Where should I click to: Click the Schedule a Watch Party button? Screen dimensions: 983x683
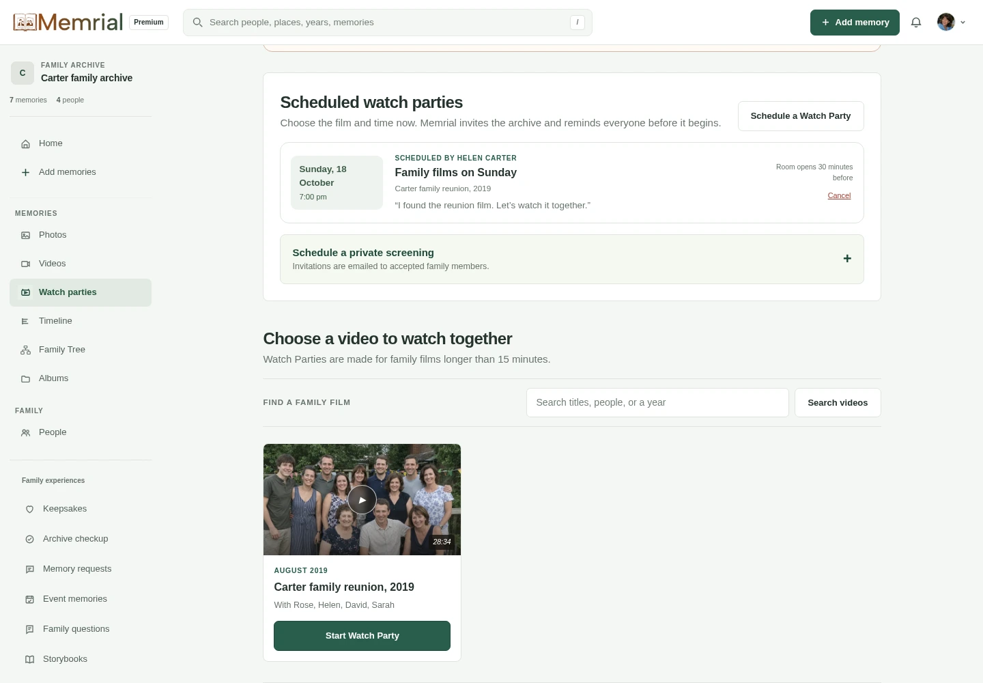[x=801, y=116]
